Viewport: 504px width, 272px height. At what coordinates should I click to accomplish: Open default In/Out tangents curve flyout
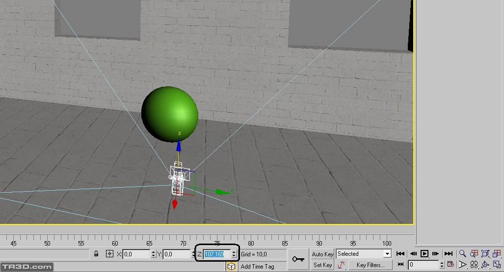click(x=341, y=265)
